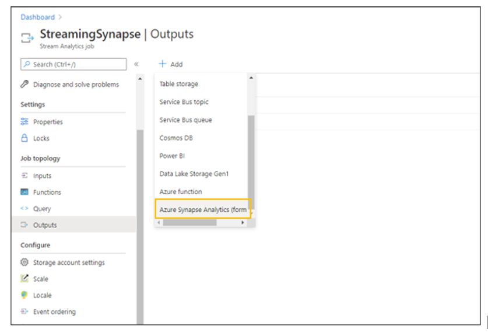Viewport: 488px width, 336px height.
Task: Click the Dashboard breadcrumb link
Action: pyautogui.click(x=37, y=17)
